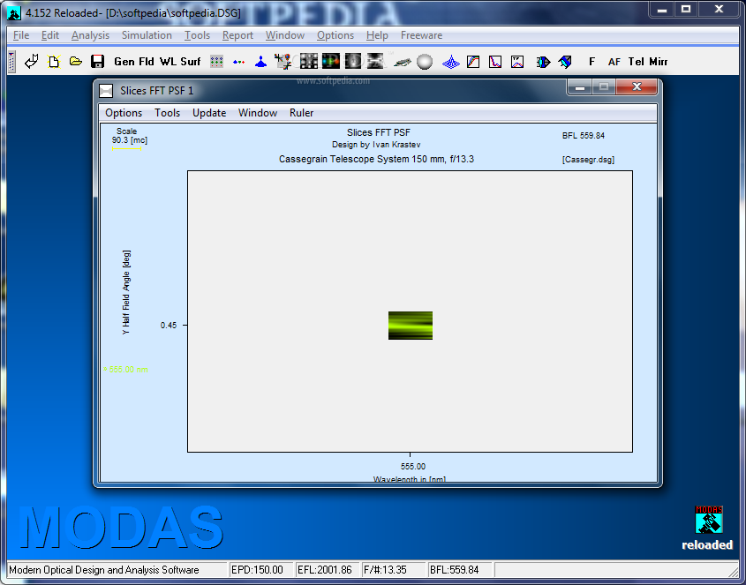Click the [Cassegr.dsg] file label
This screenshot has width=746, height=585.
tap(588, 160)
